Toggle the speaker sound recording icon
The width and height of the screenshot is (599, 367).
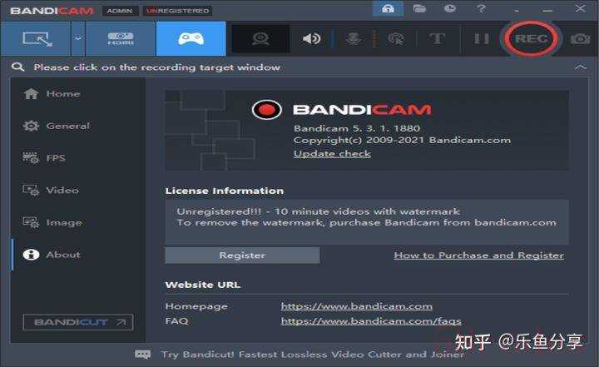(x=311, y=38)
